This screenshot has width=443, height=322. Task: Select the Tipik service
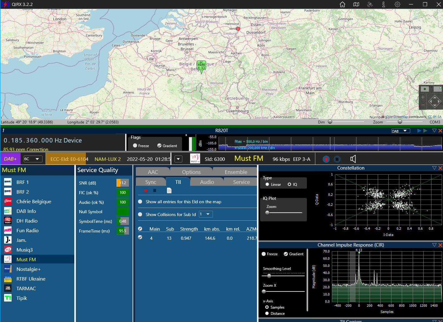tap(37, 298)
